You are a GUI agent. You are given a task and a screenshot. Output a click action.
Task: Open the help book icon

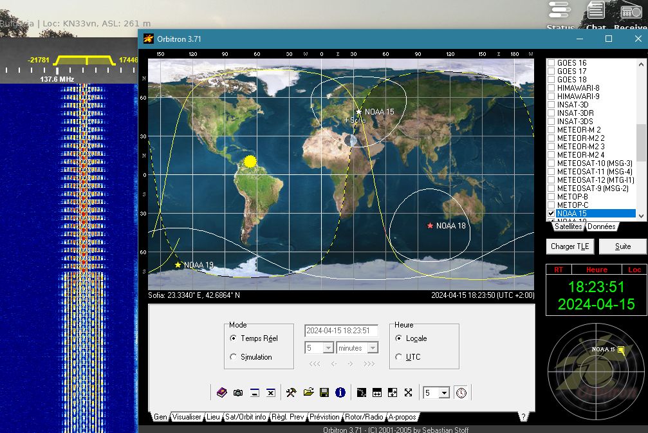[x=221, y=392]
